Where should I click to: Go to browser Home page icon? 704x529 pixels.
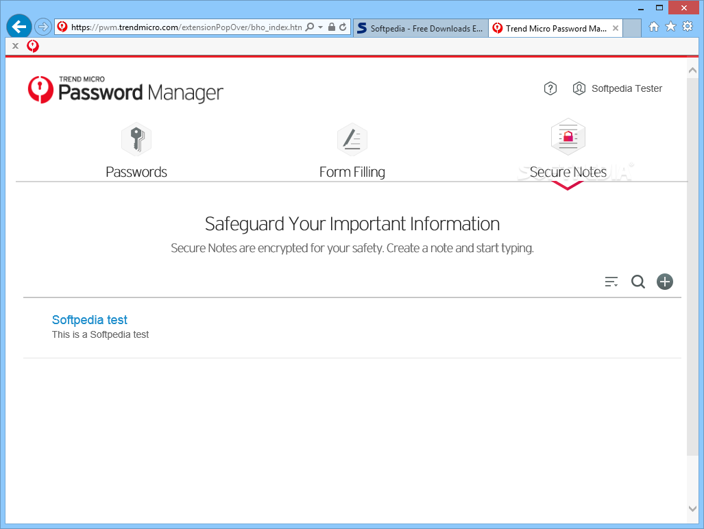pyautogui.click(x=654, y=27)
